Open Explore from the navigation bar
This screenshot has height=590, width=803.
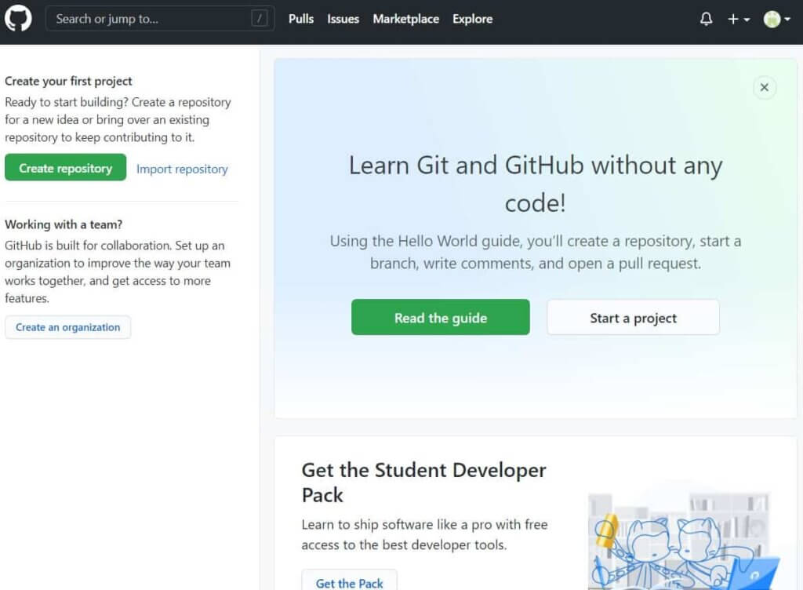(472, 19)
